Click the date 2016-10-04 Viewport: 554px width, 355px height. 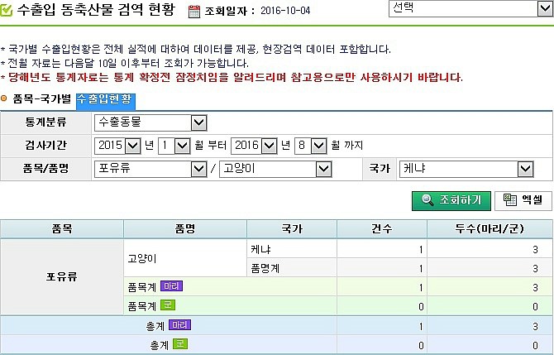285,11
